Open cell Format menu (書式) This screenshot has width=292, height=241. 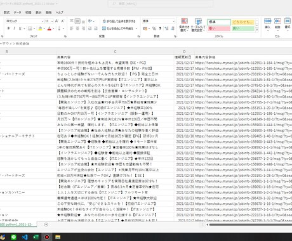click(288, 23)
